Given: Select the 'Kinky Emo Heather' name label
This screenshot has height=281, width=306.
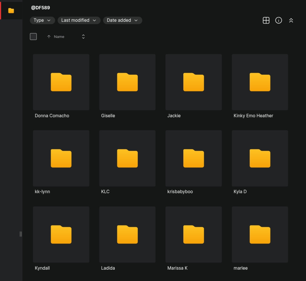Looking at the screenshot, I should [x=253, y=116].
